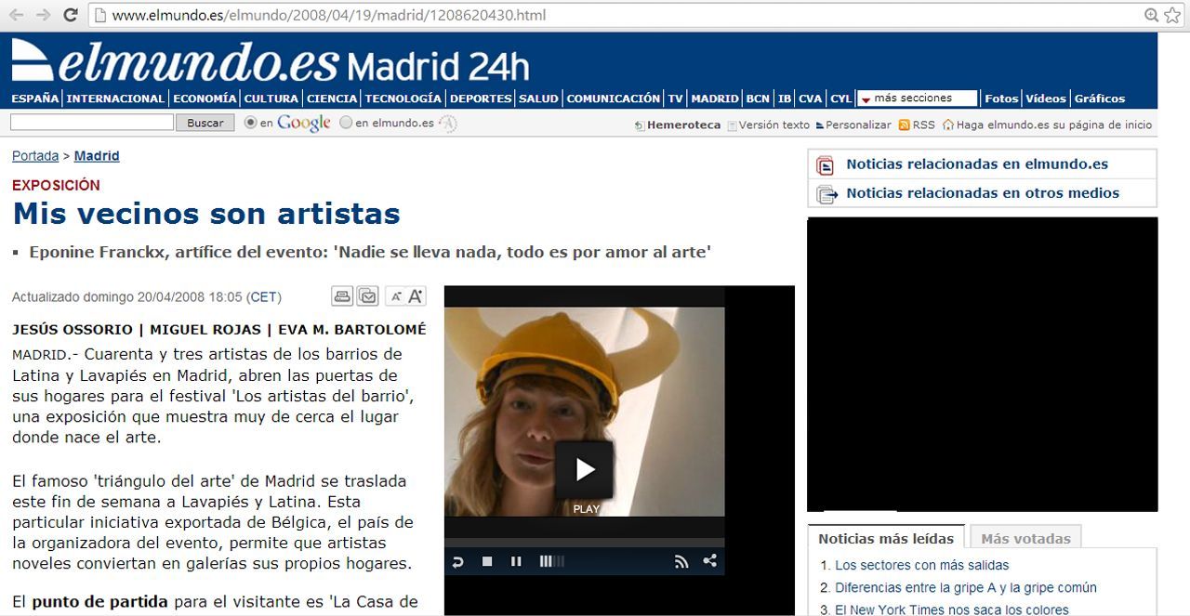The image size is (1190, 616).
Task: Click the elmundo.es logo
Action: pyautogui.click(x=177, y=63)
